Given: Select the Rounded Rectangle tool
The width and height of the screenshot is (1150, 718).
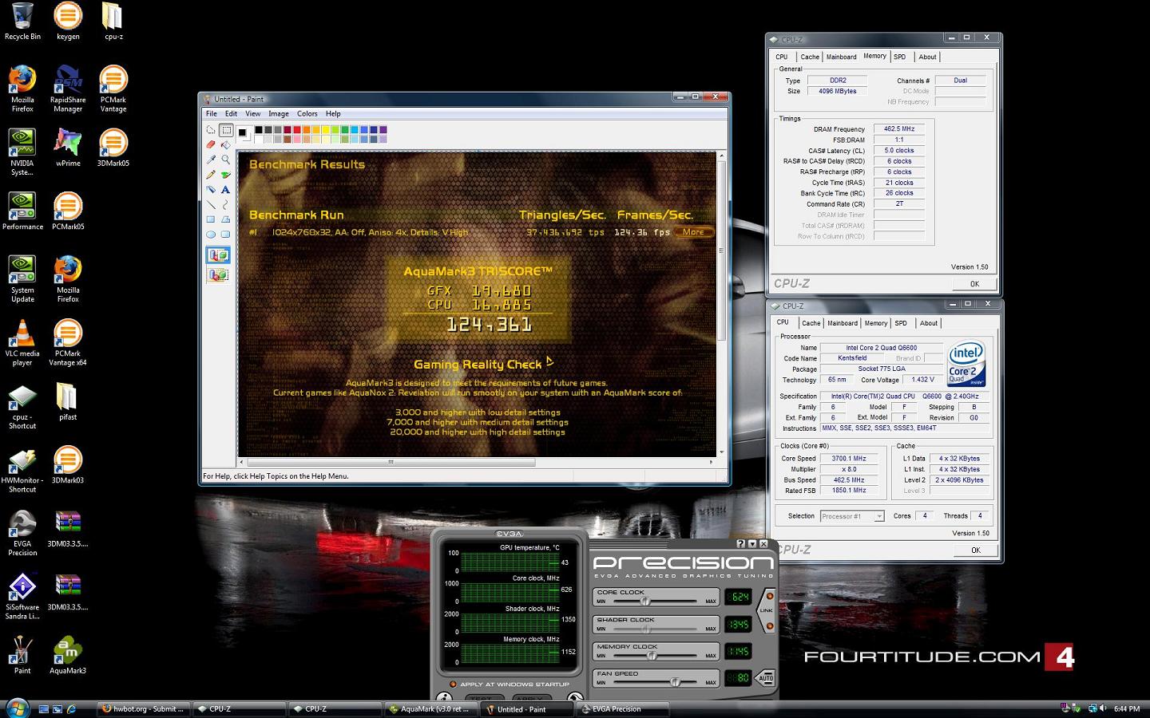Looking at the screenshot, I should pyautogui.click(x=226, y=235).
